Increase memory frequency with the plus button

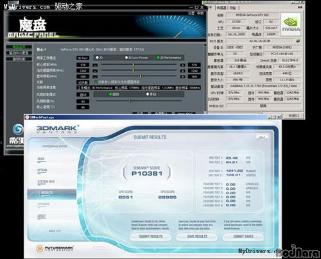tap(182, 76)
